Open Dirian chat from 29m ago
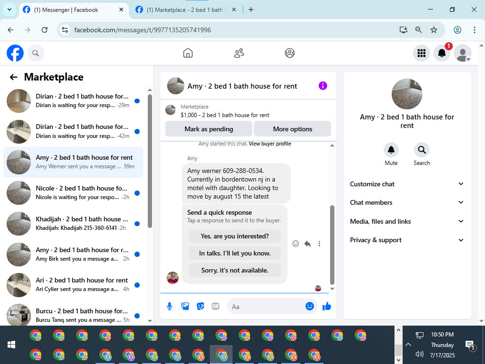The width and height of the screenshot is (485, 364). click(x=73, y=101)
